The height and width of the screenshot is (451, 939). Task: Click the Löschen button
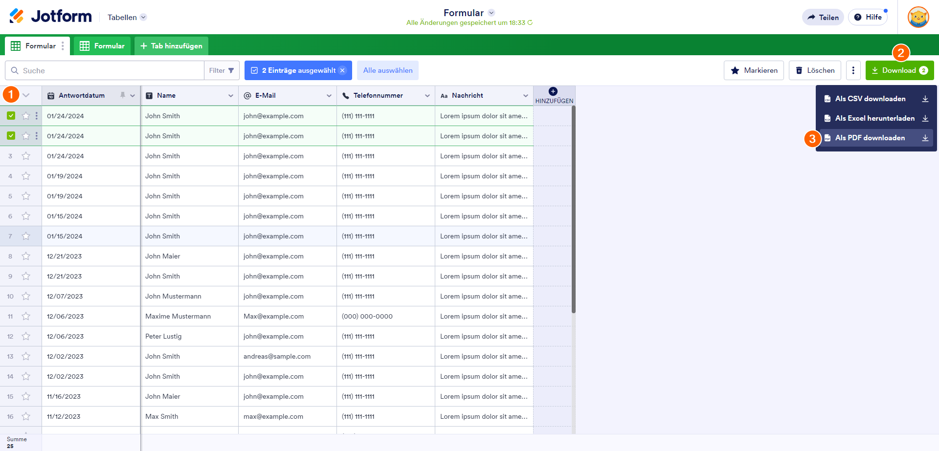[815, 70]
